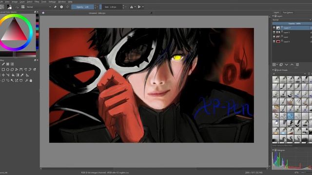Select the Fill bucket tool

tap(13, 75)
